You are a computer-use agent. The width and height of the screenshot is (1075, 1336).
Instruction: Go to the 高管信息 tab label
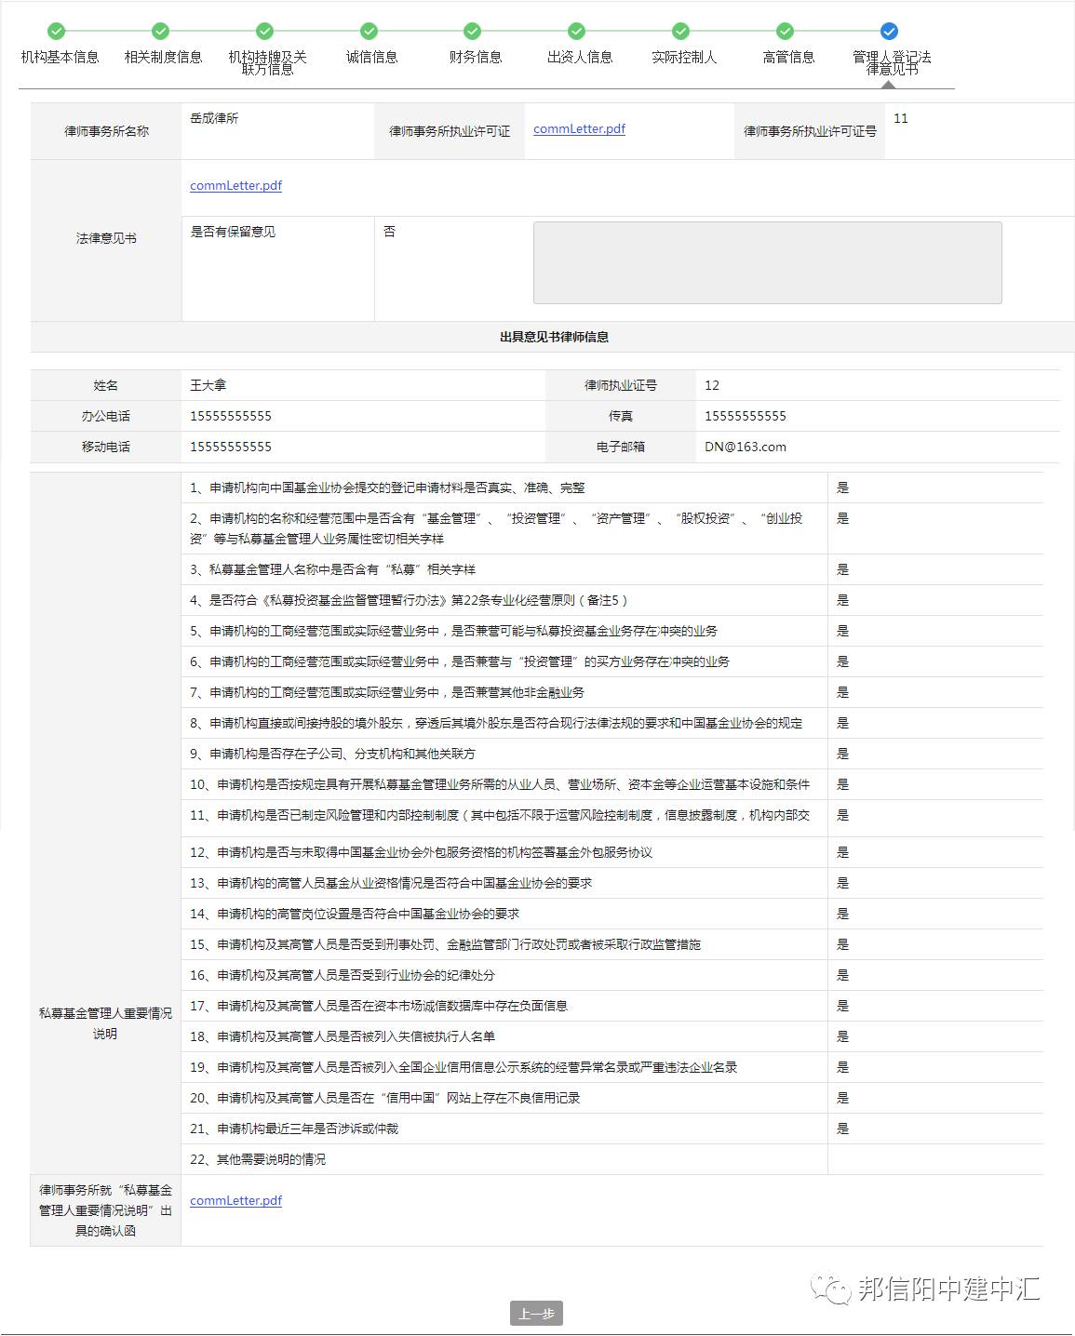787,58
